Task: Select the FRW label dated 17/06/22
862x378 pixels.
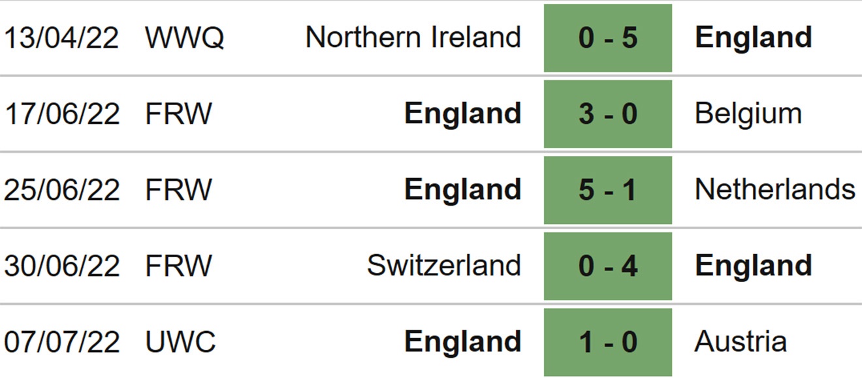Action: pyautogui.click(x=179, y=114)
